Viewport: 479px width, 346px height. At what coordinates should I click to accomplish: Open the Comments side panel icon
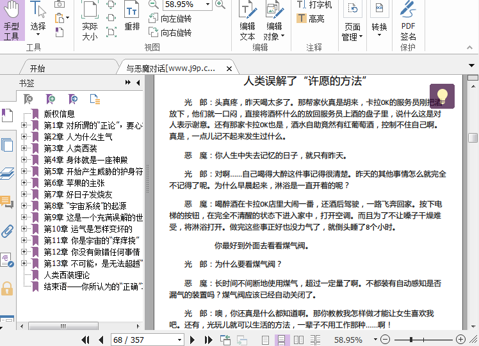tap(6, 201)
